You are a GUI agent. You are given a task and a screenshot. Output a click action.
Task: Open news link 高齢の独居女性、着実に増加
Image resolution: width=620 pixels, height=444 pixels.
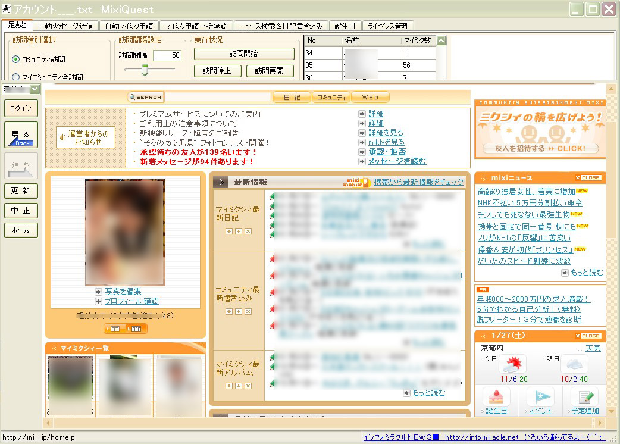527,192
